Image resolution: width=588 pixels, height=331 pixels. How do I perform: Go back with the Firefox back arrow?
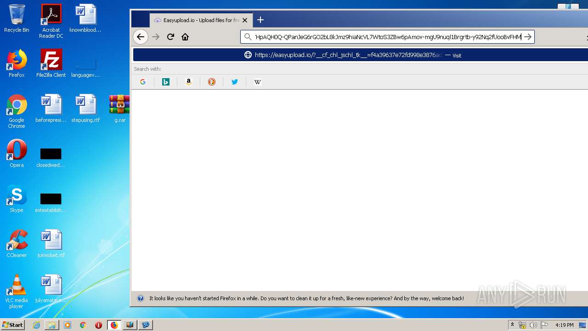[x=141, y=37]
